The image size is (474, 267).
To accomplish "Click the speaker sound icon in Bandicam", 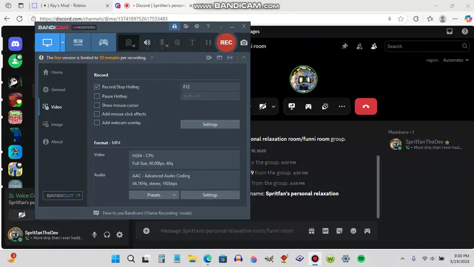I will pos(147,43).
